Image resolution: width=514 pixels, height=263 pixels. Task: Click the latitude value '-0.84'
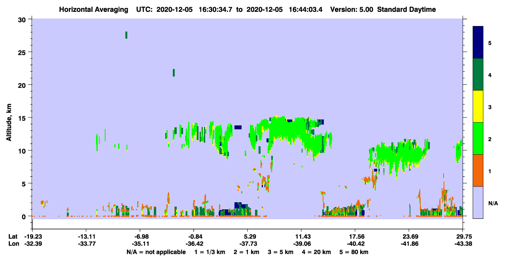coord(194,237)
